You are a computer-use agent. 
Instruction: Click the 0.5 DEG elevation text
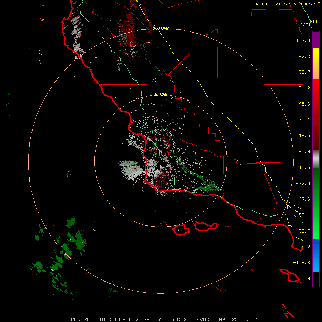(x=175, y=319)
